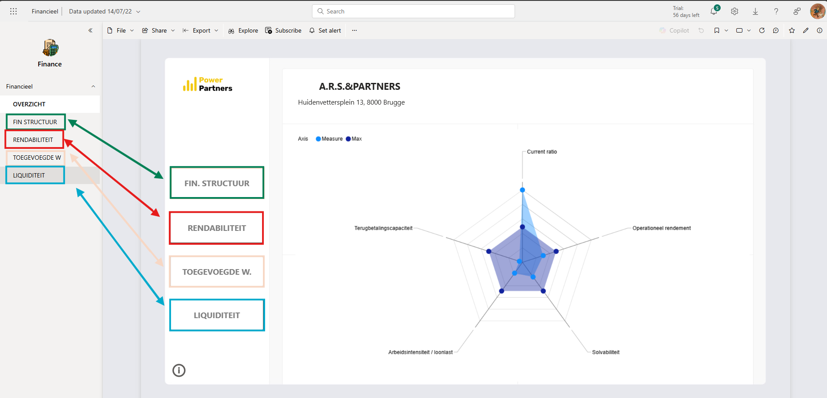
Task: Open the OVERZICHT page
Action: click(x=29, y=104)
